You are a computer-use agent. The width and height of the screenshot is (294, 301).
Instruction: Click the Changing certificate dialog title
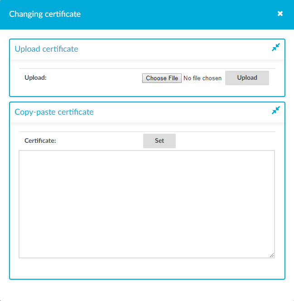pos(45,14)
